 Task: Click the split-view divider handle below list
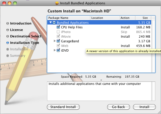[101, 80]
